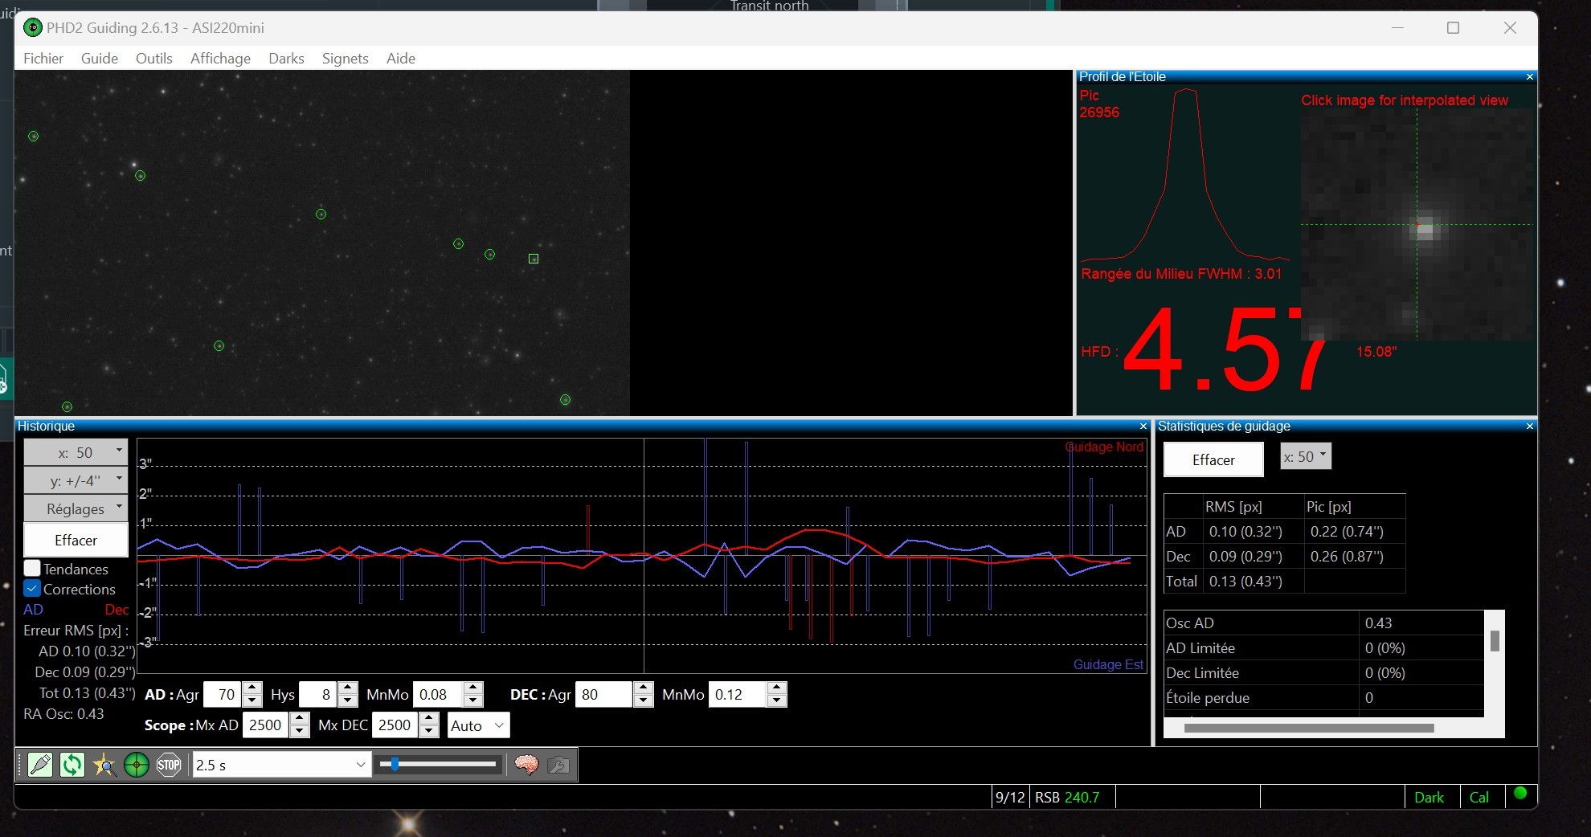Open the Auto DEC guide mode dropdown
Screen dimensions: 1591x837
click(x=479, y=725)
